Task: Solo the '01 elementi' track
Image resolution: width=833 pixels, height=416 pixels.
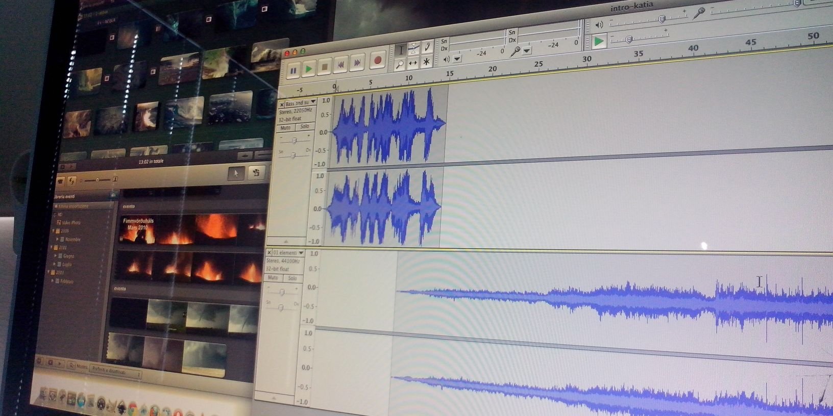Action: coord(292,278)
